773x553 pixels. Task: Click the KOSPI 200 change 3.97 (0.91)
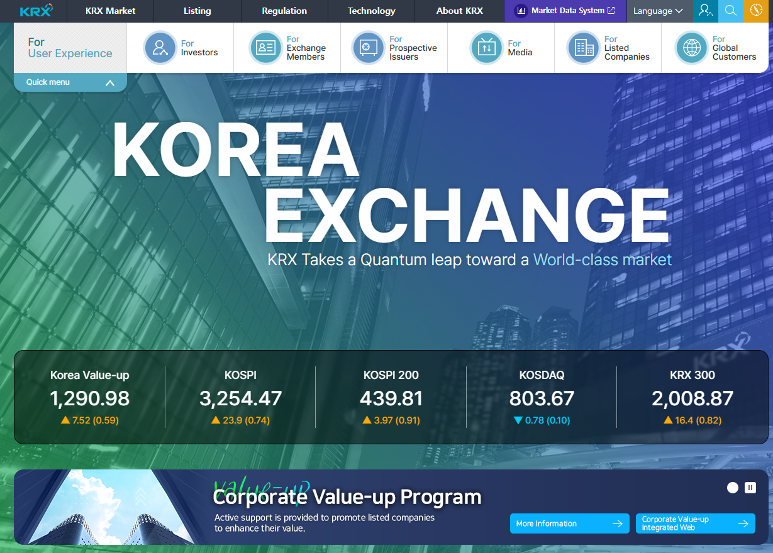coord(391,420)
